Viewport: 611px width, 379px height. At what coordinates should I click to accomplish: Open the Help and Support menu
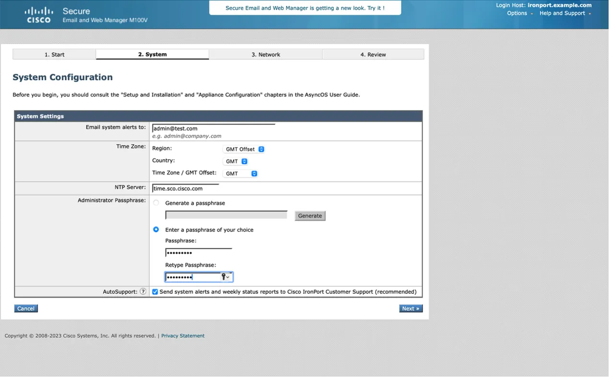pyautogui.click(x=564, y=13)
